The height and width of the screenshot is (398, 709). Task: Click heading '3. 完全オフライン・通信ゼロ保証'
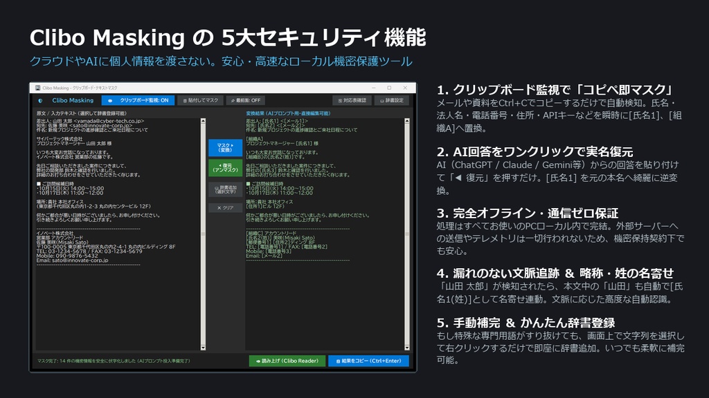(528, 213)
